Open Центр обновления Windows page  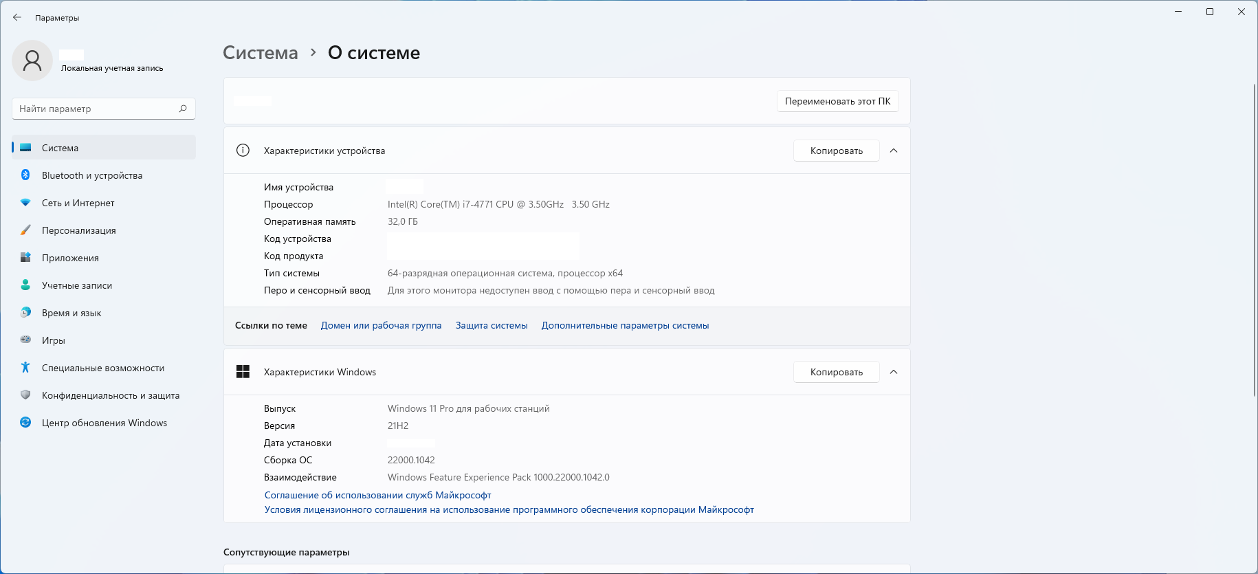coord(104,423)
